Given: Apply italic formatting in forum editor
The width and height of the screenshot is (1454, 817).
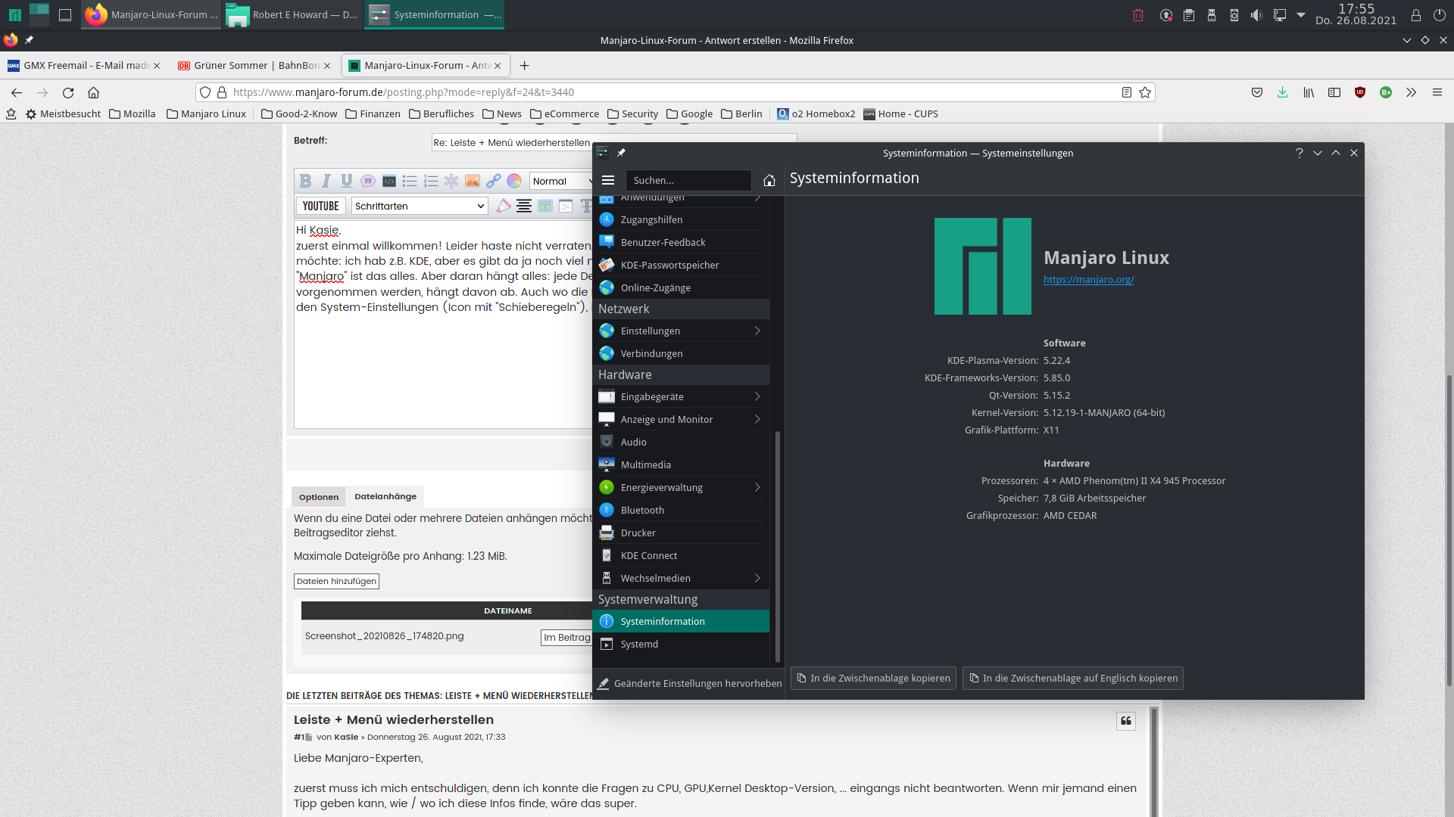Looking at the screenshot, I should pos(326,181).
